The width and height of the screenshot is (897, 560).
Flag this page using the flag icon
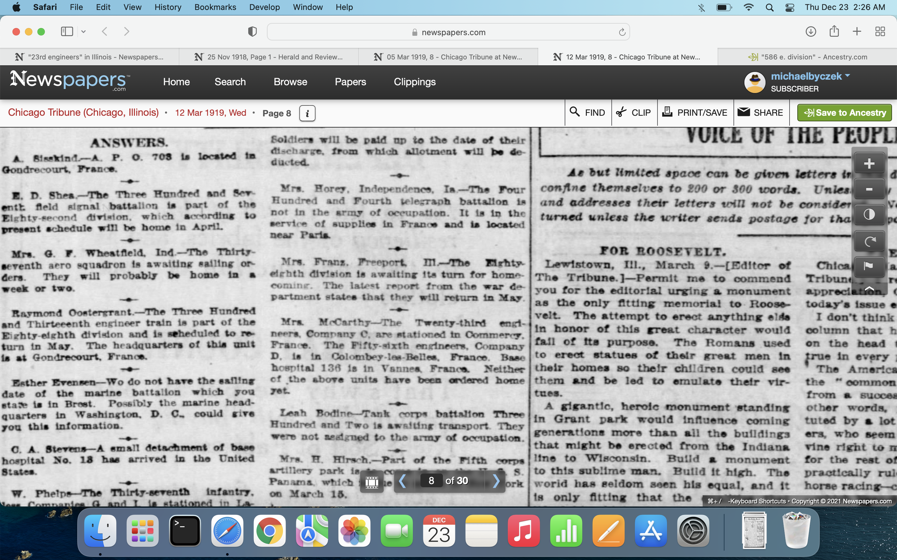[x=869, y=266]
